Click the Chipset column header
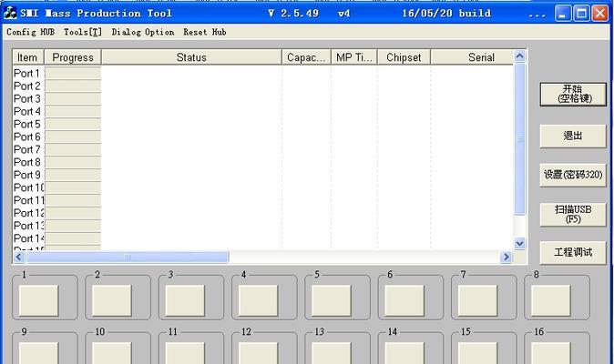Viewport: 614px width, 364px height. (x=404, y=57)
